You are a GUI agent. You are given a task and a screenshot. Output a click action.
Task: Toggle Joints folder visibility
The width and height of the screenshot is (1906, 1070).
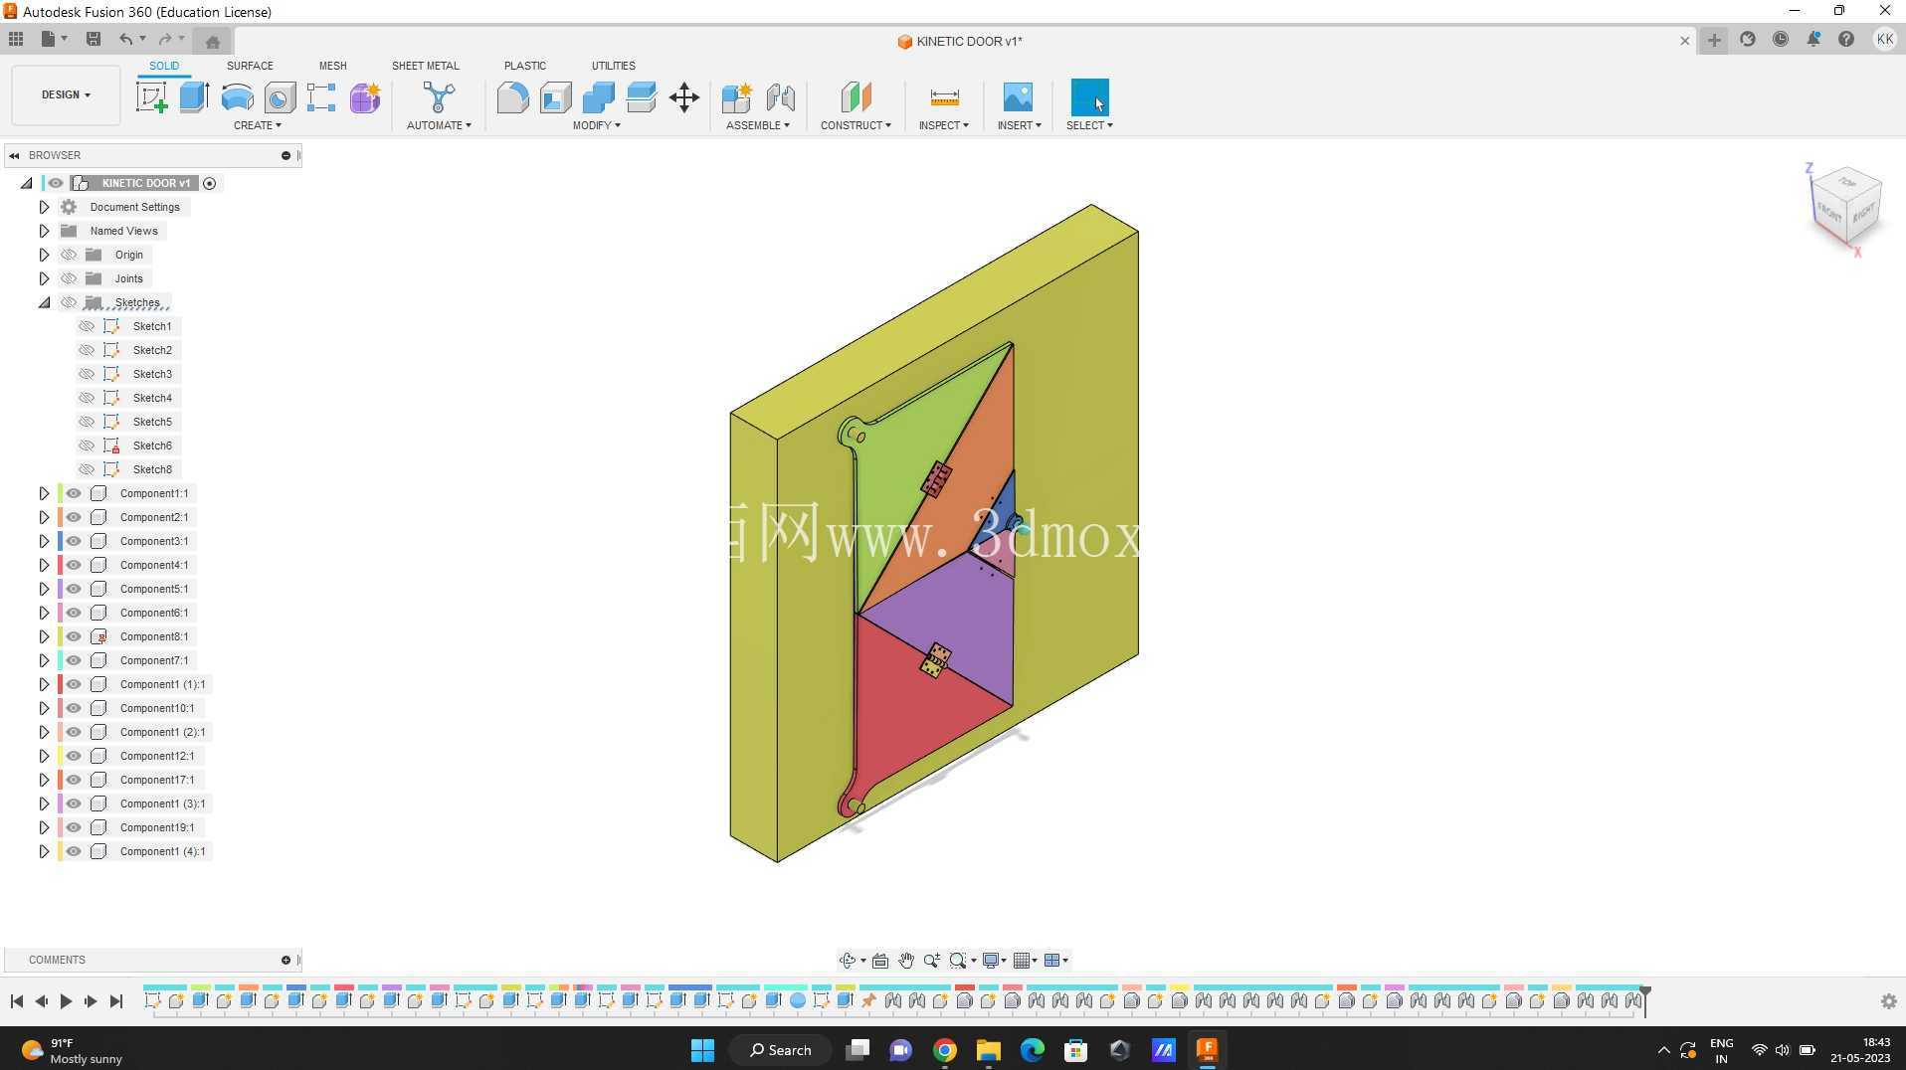[69, 278]
